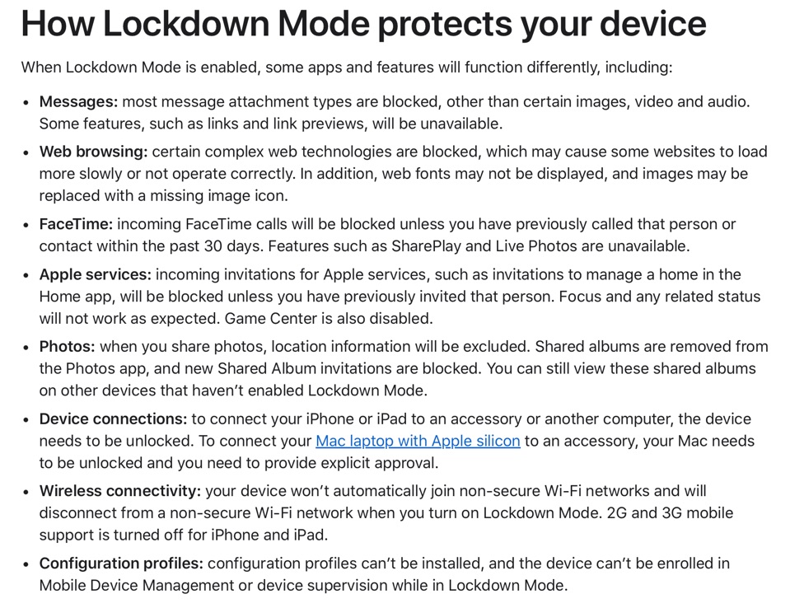Image resolution: width=790 pixels, height=608 pixels.
Task: Click the How Lockdown Mode protects heading
Action: click(x=363, y=24)
